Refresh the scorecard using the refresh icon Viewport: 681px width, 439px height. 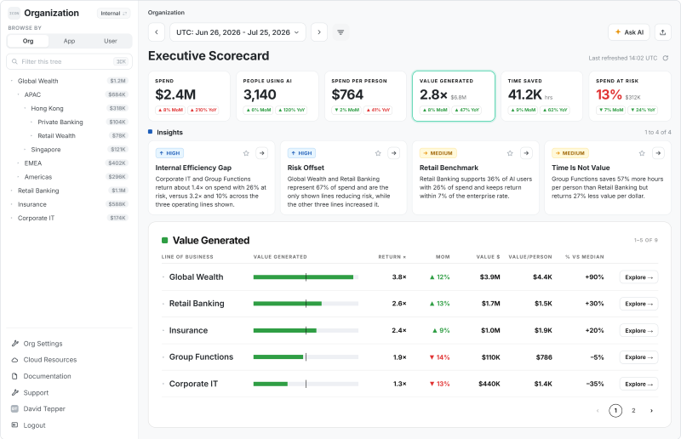tap(666, 58)
